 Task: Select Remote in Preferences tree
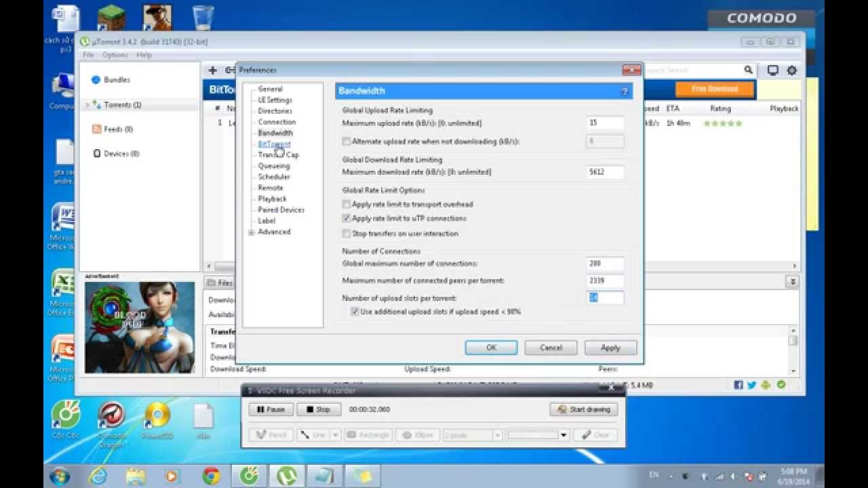click(271, 188)
